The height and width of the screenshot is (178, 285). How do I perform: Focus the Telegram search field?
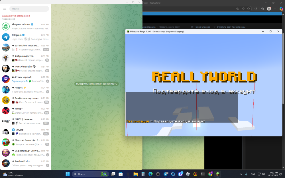tap(29, 9)
